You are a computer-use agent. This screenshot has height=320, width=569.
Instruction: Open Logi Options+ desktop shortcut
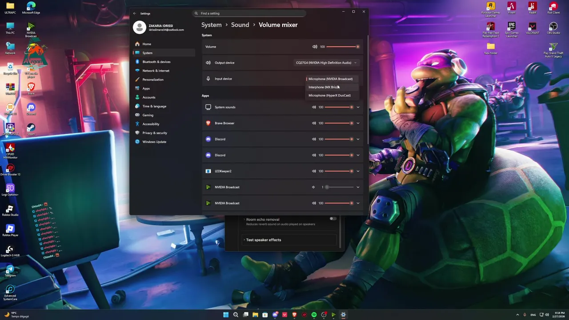coord(10,190)
